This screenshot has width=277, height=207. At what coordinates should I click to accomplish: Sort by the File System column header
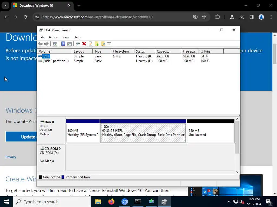tap(123, 51)
